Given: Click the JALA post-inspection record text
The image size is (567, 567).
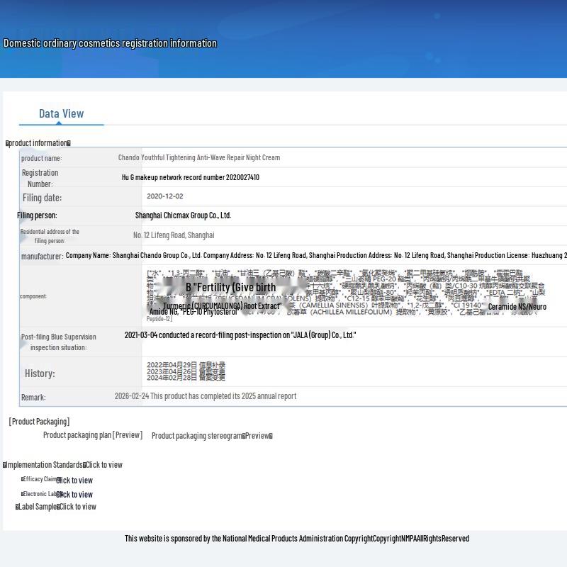Looking at the screenshot, I should (240, 335).
